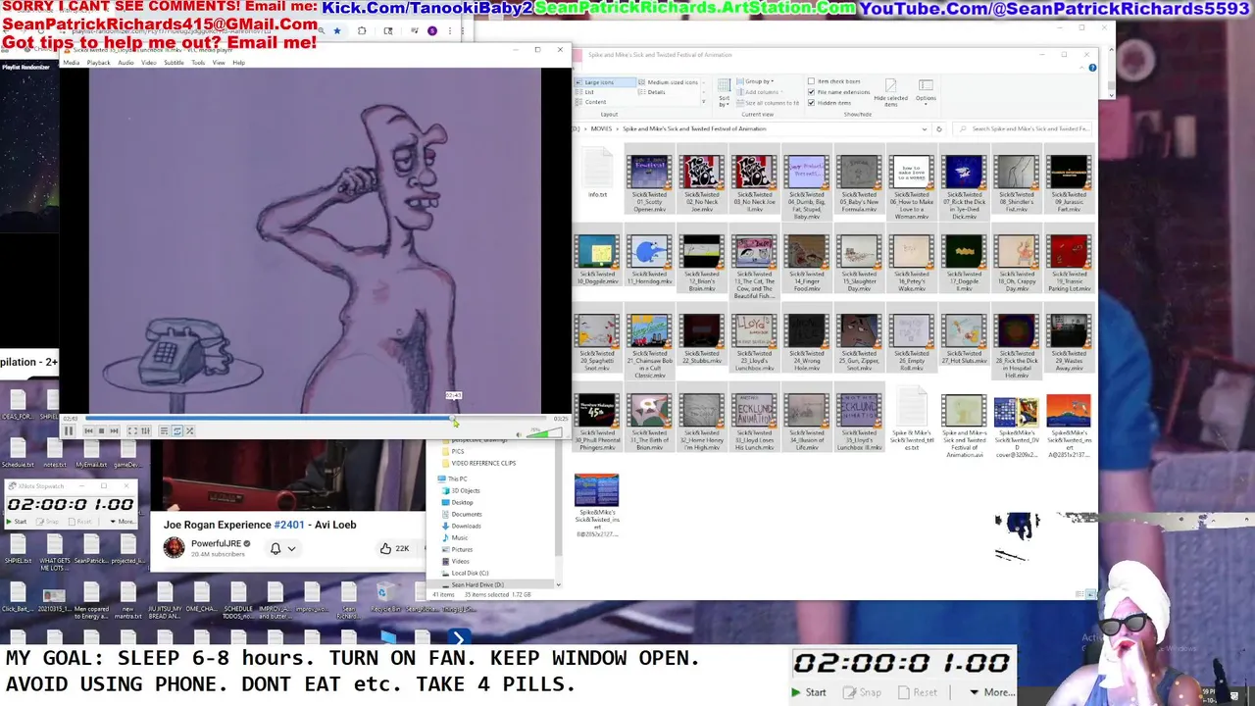Open Pictures in navigation pane

tap(461, 549)
